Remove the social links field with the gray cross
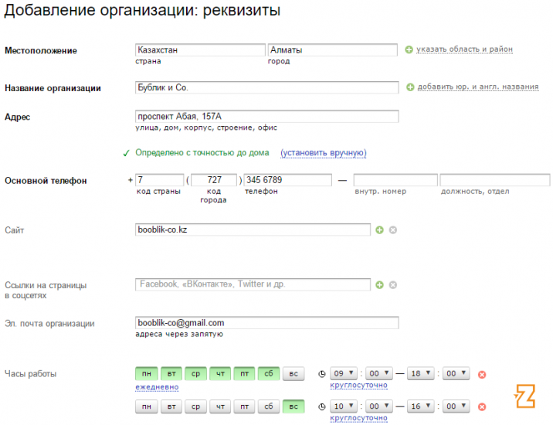Screen dimensions: 553x425 pos(393,285)
